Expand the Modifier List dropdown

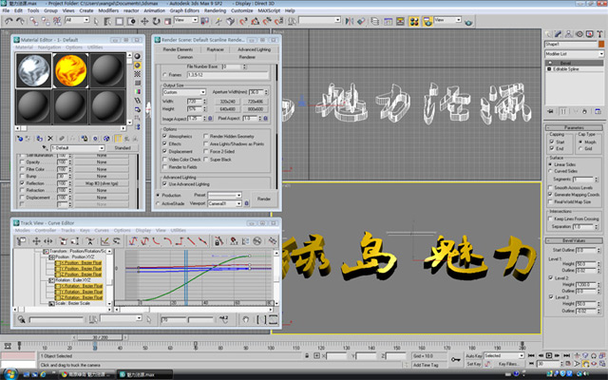coord(574,56)
